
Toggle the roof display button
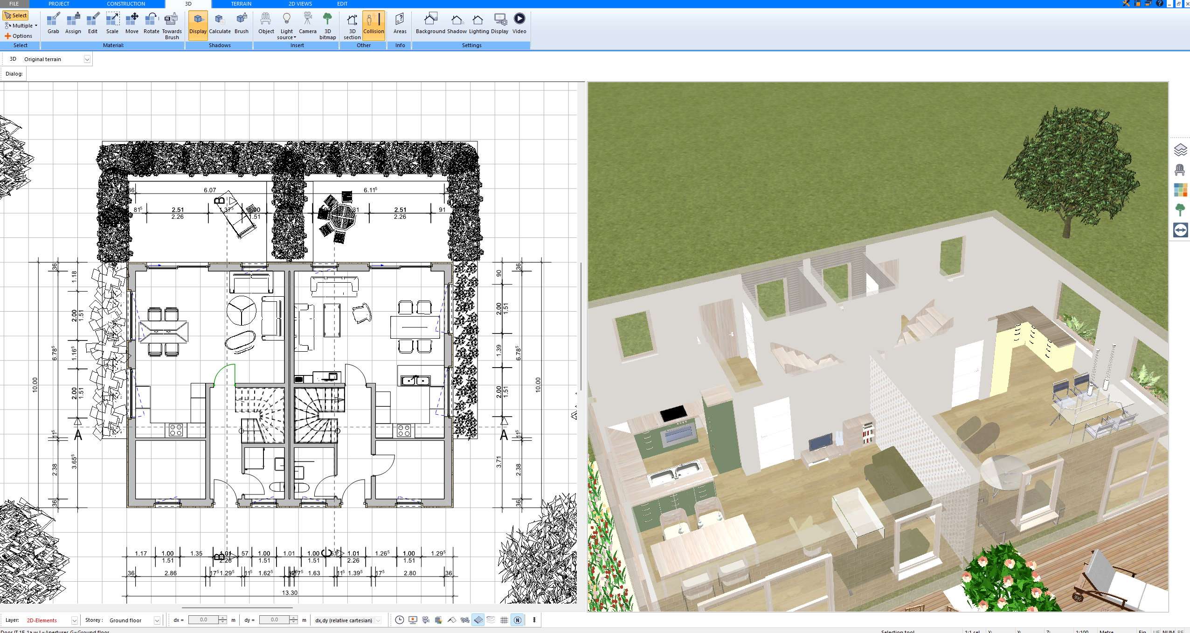452,620
